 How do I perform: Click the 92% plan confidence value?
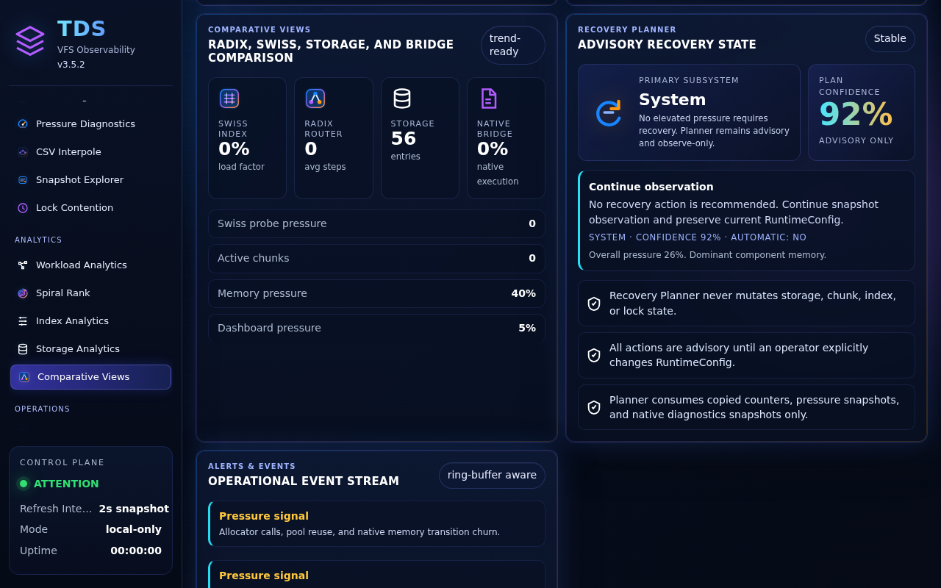(856, 115)
